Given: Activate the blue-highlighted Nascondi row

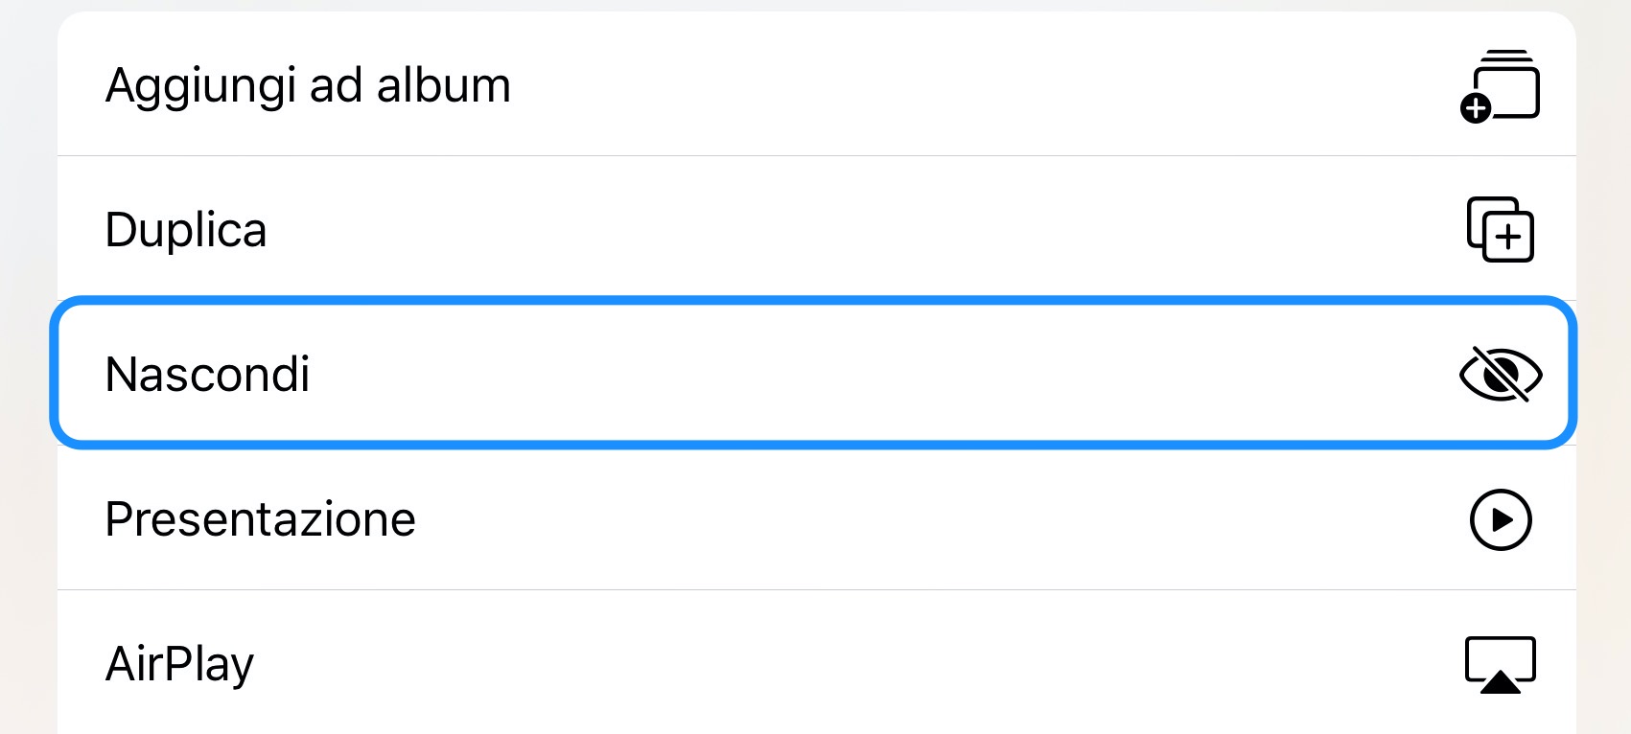Looking at the screenshot, I should click(x=813, y=373).
